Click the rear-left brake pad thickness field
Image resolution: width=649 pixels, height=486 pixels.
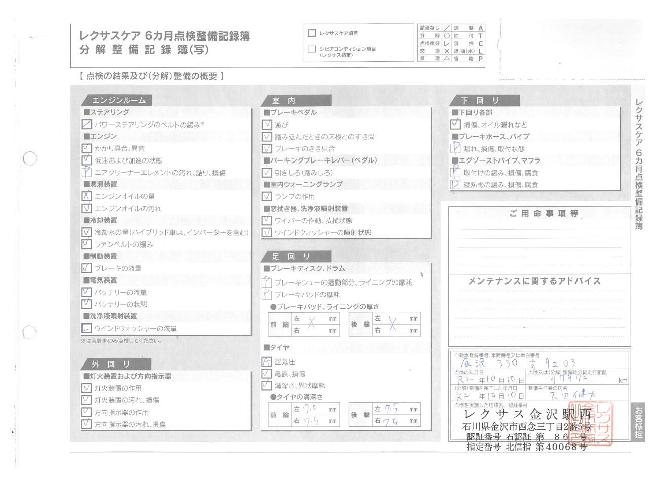(x=396, y=319)
